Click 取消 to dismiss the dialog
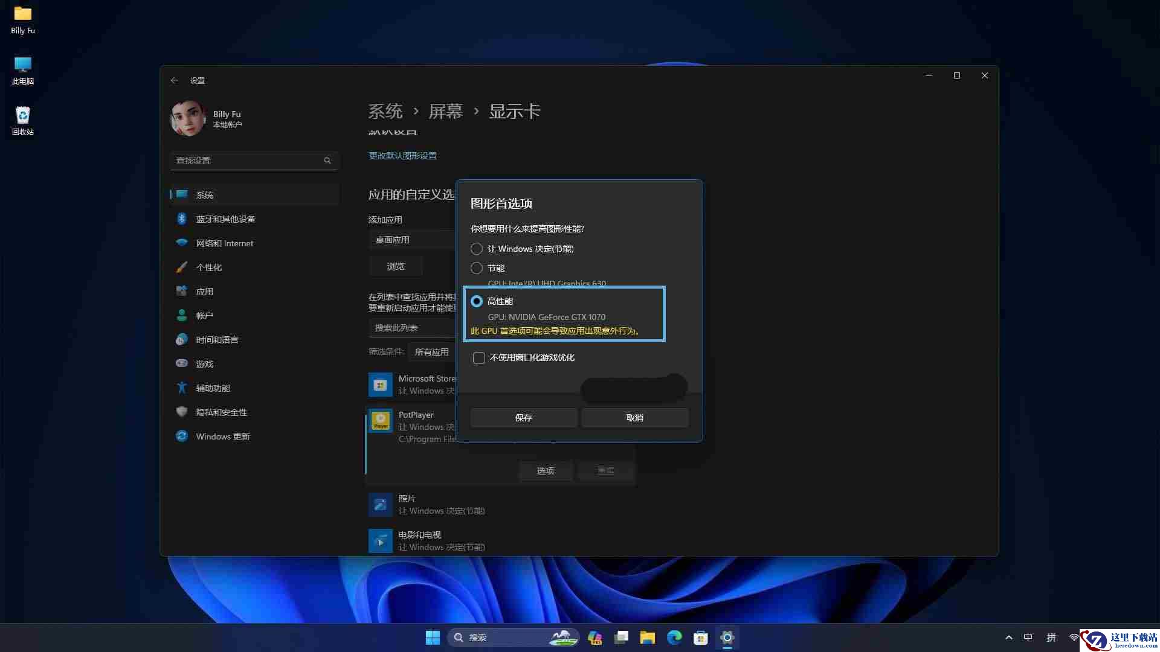Viewport: 1160px width, 652px height. coord(635,418)
